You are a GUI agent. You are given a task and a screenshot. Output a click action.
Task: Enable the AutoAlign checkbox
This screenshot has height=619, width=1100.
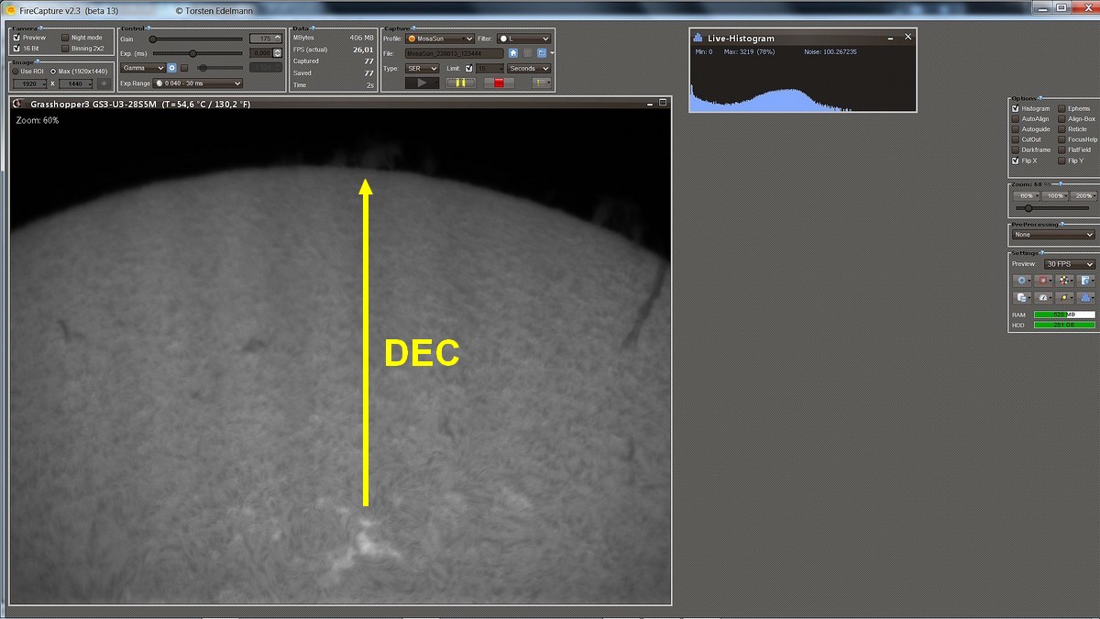[1016, 119]
